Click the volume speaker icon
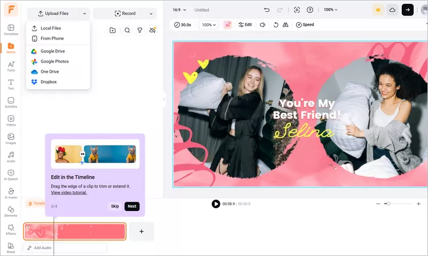The image size is (428, 256). 262,25
